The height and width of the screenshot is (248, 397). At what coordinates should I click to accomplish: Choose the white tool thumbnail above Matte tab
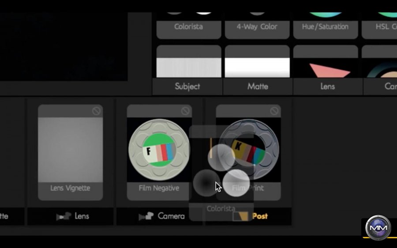pos(257,61)
